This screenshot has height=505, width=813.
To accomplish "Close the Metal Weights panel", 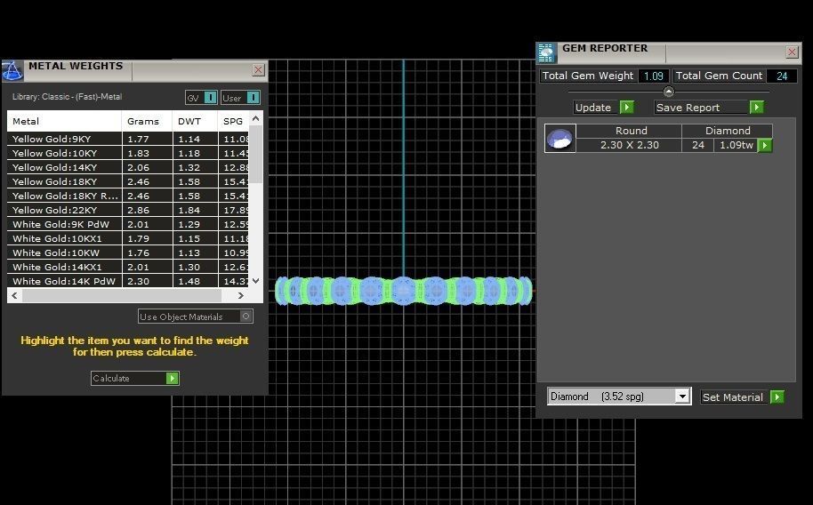I will click(x=258, y=70).
